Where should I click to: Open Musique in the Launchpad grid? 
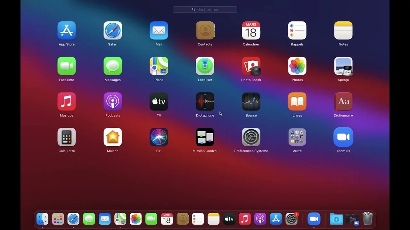click(67, 102)
